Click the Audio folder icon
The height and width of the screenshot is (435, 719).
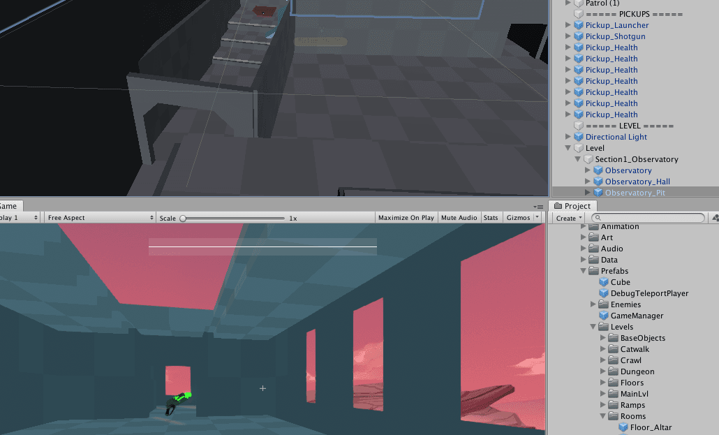click(594, 249)
